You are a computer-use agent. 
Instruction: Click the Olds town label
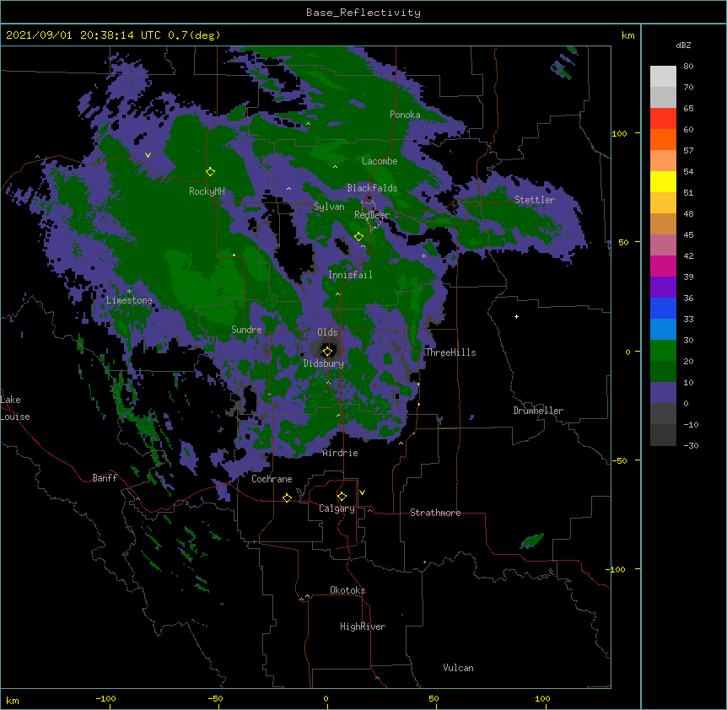327,332
